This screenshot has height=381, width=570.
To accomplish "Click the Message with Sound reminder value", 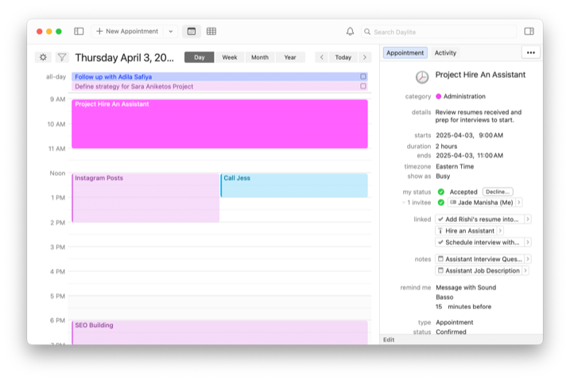I will point(466,288).
